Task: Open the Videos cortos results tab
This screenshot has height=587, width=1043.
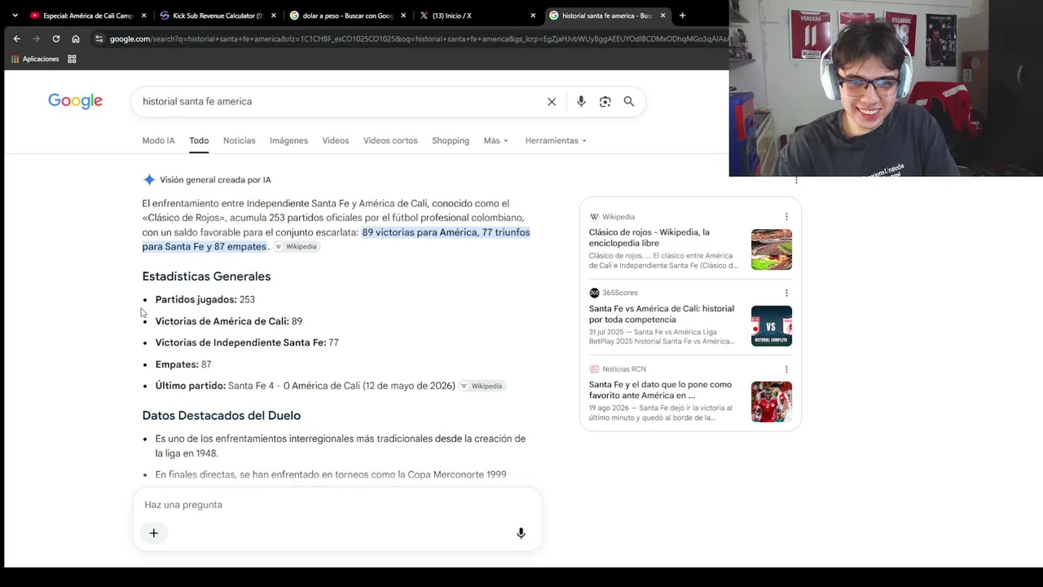Action: coord(390,140)
